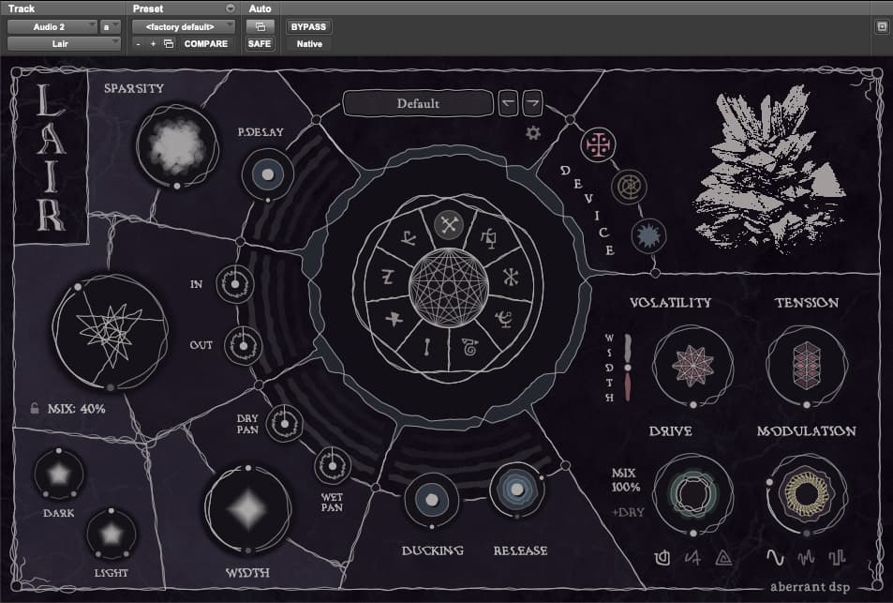Open the settings gear below preset name
Viewport: 893px width, 603px height.
533,133
